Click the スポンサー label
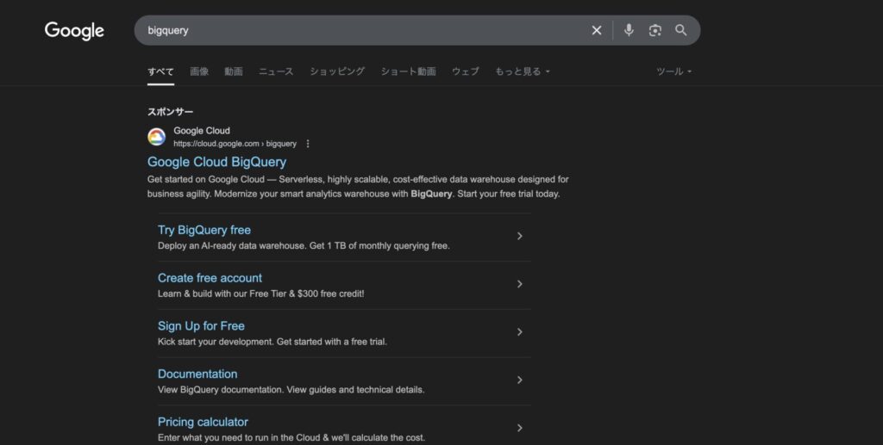The image size is (883, 445). click(x=170, y=112)
